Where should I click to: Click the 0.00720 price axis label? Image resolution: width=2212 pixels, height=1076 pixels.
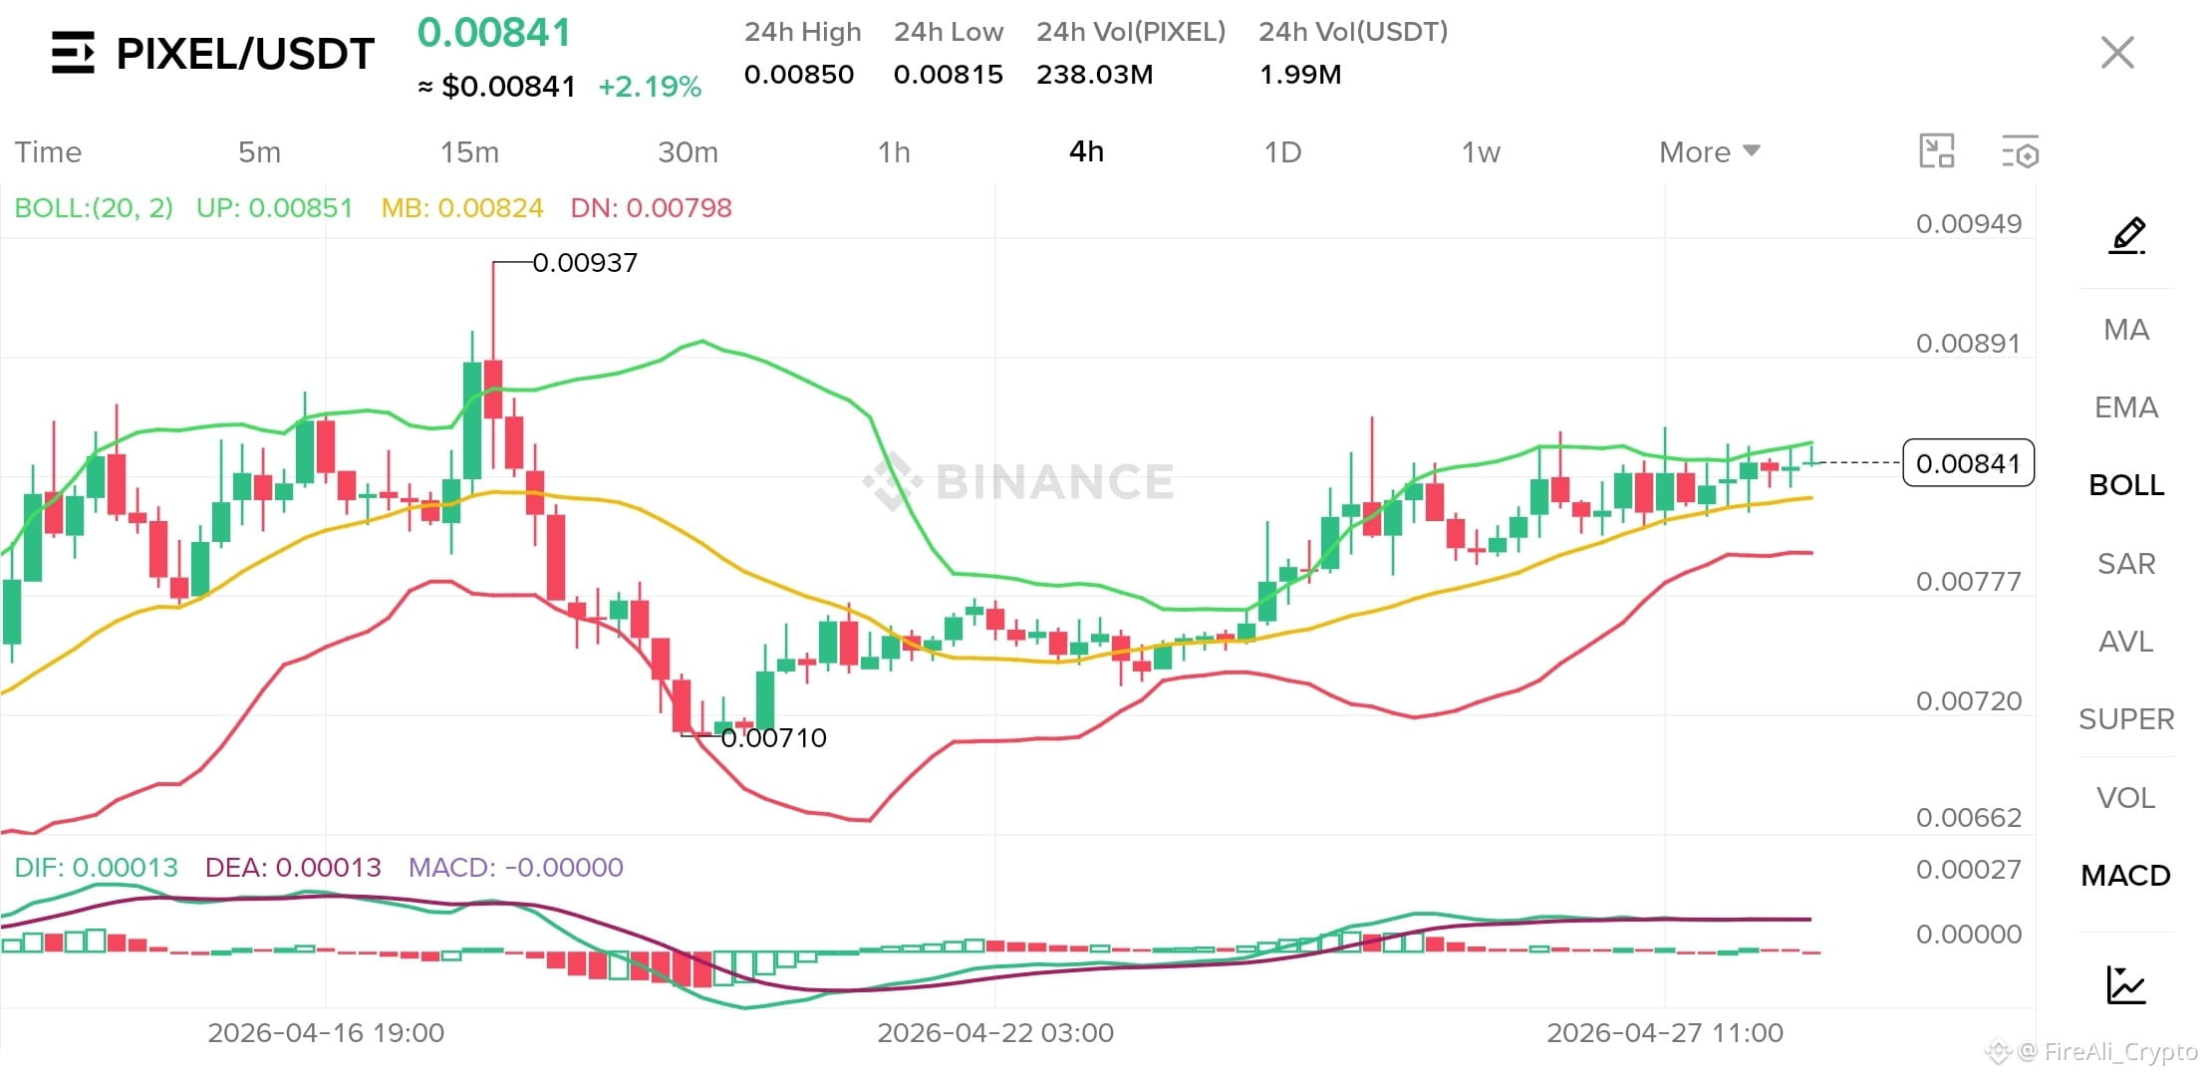[x=1969, y=700]
